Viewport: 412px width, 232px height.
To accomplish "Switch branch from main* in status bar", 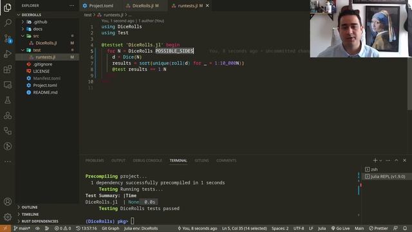I will 22,228.
